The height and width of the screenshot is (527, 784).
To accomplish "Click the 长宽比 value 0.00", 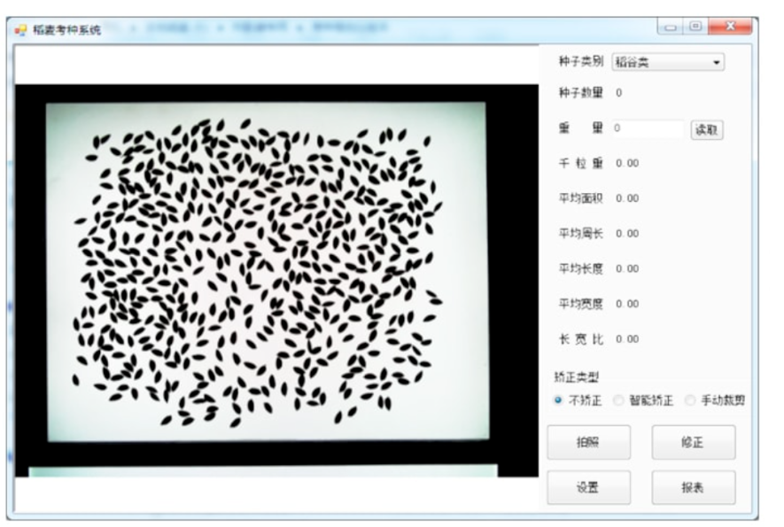I will [x=627, y=339].
